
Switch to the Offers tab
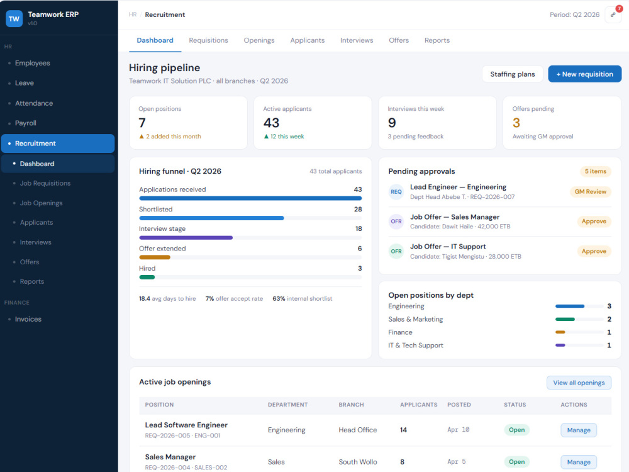click(399, 40)
